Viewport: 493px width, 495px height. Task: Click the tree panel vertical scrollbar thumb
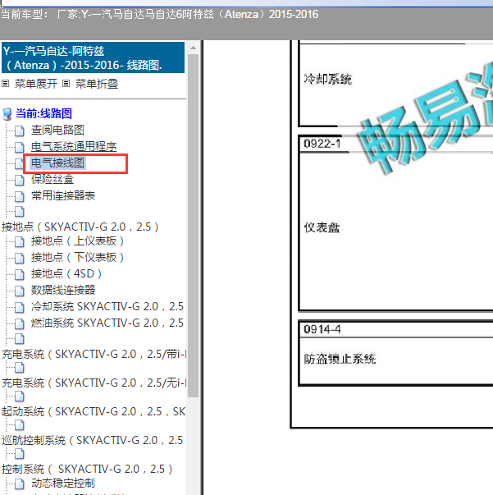coord(193,226)
